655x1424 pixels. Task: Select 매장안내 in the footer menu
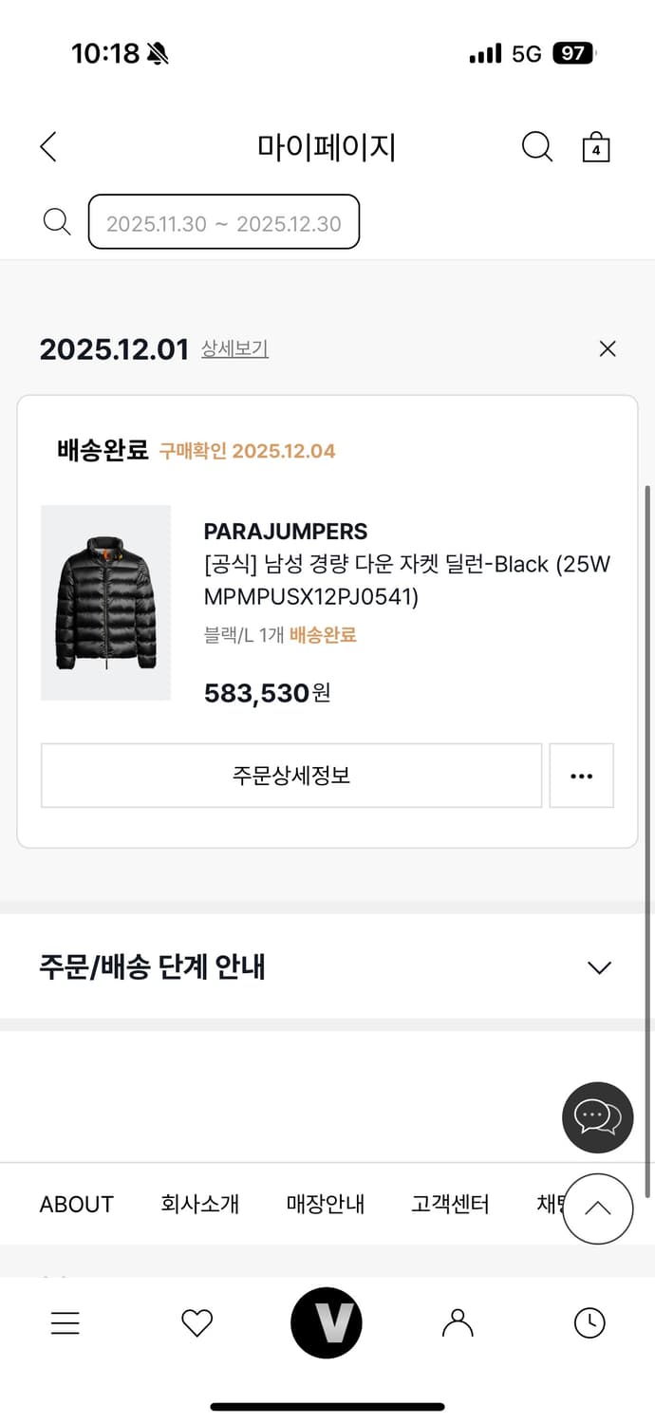tap(325, 1204)
